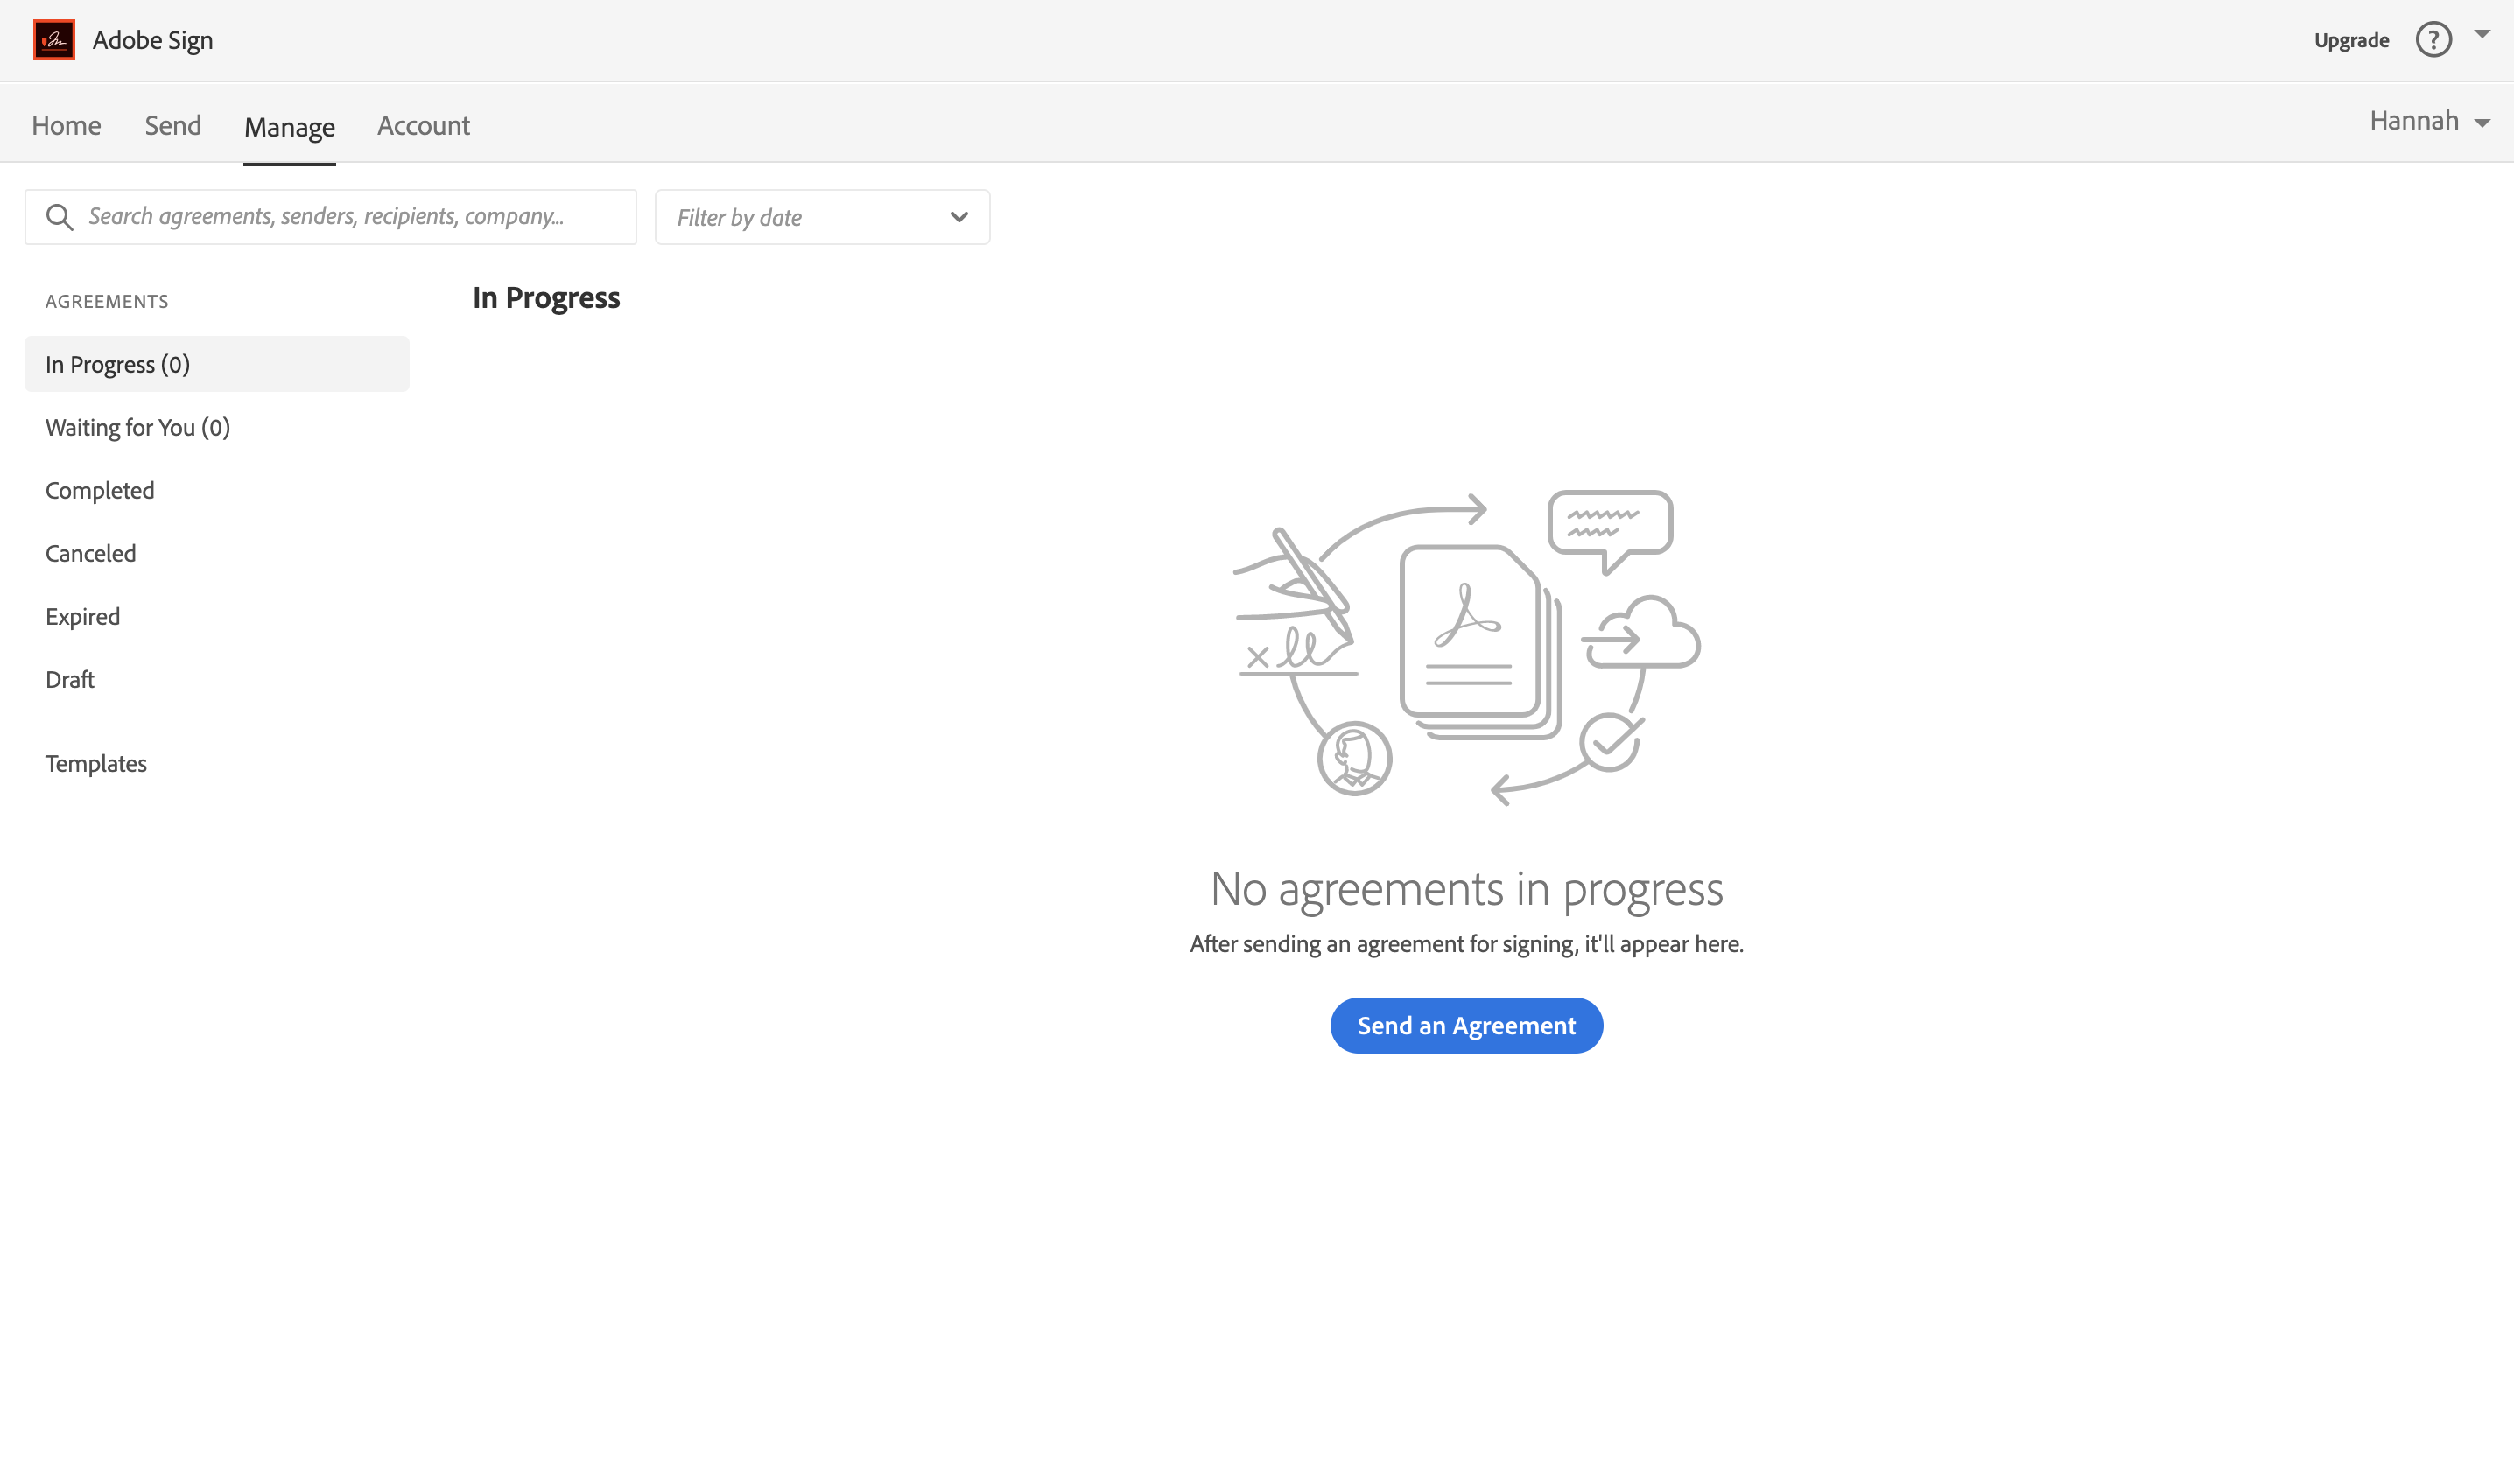Show Waiting for You (0) agreements
Viewport: 2514px width, 1484px height.
138,427
